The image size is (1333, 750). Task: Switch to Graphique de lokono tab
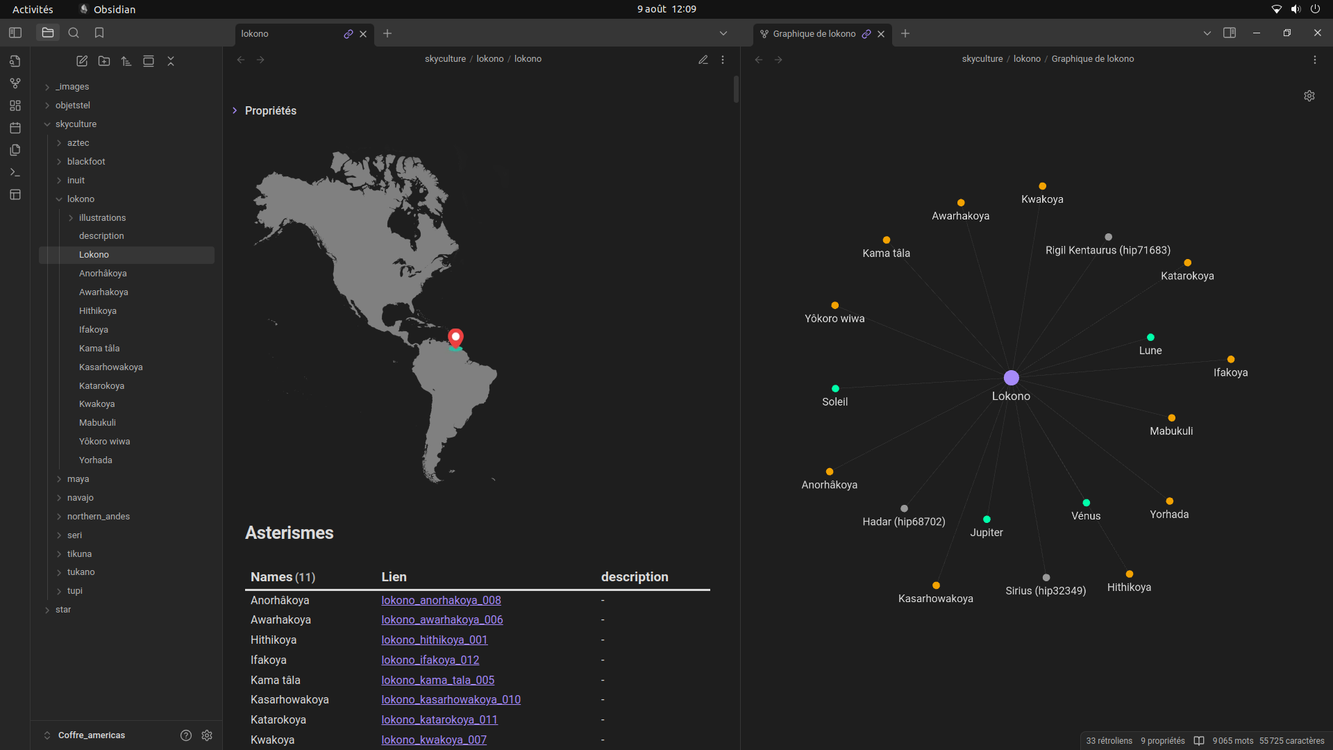[x=814, y=33]
